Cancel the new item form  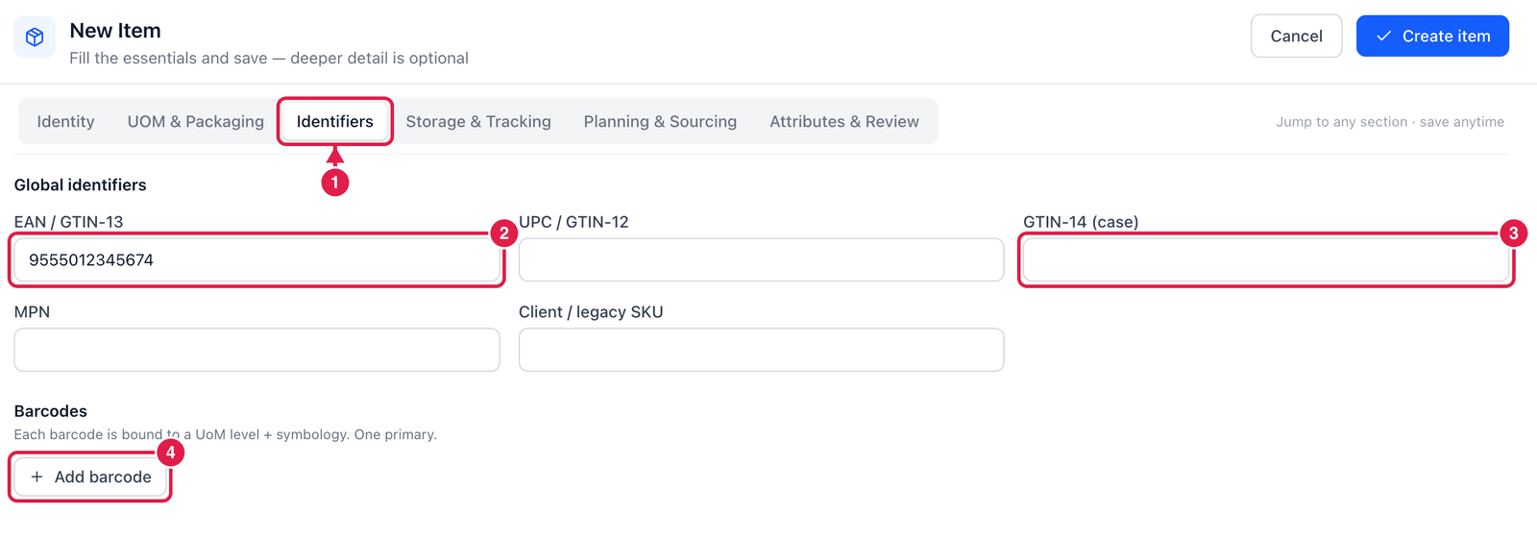click(1296, 36)
